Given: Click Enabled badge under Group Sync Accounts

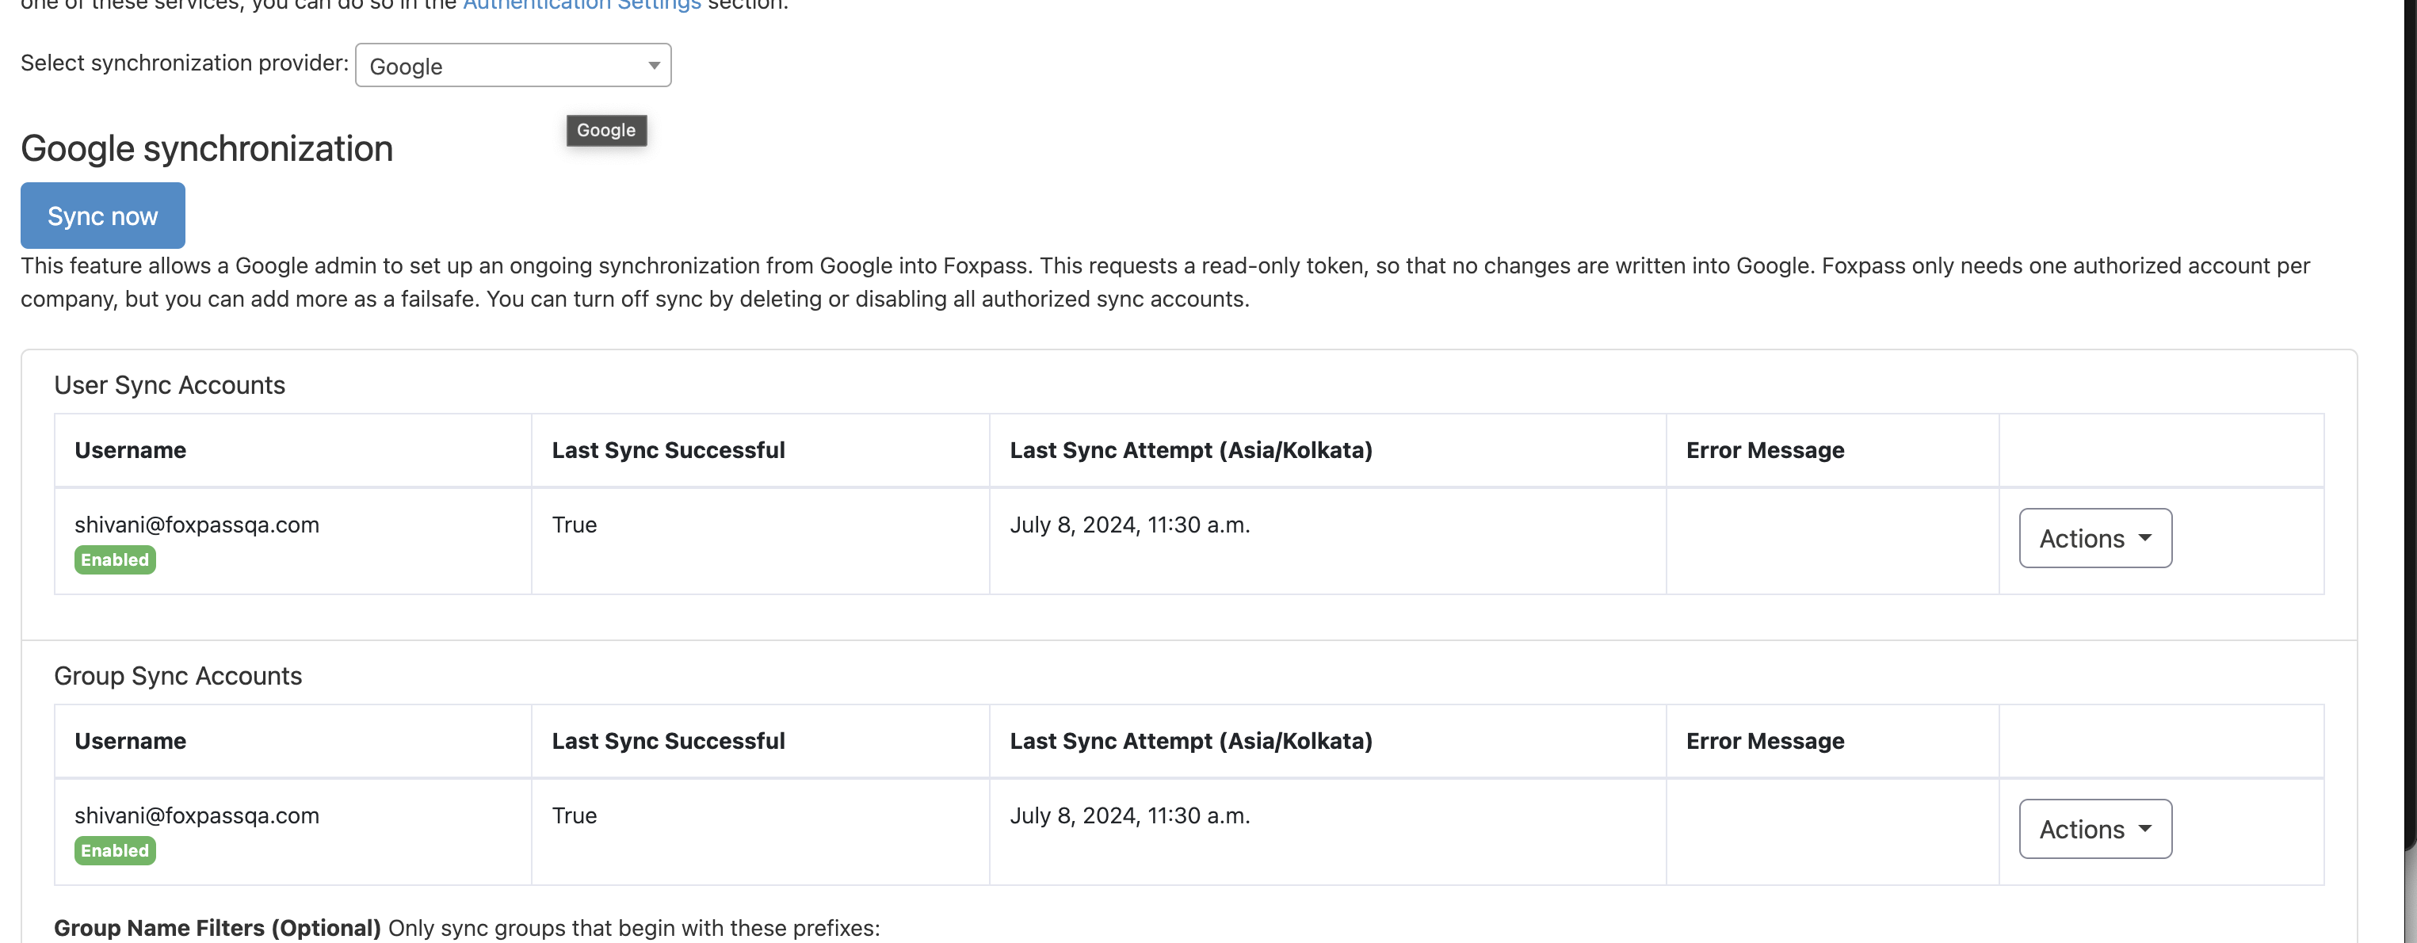Looking at the screenshot, I should point(116,851).
